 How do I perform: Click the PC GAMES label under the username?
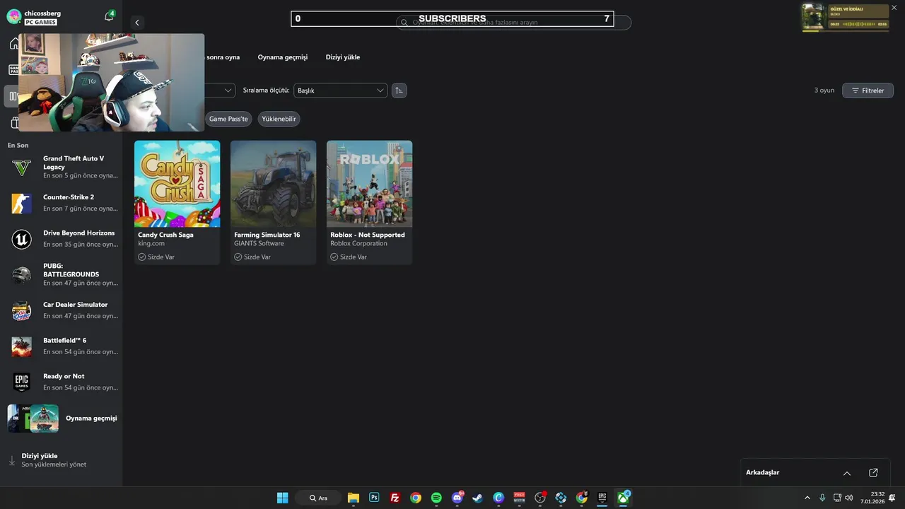[x=41, y=22]
